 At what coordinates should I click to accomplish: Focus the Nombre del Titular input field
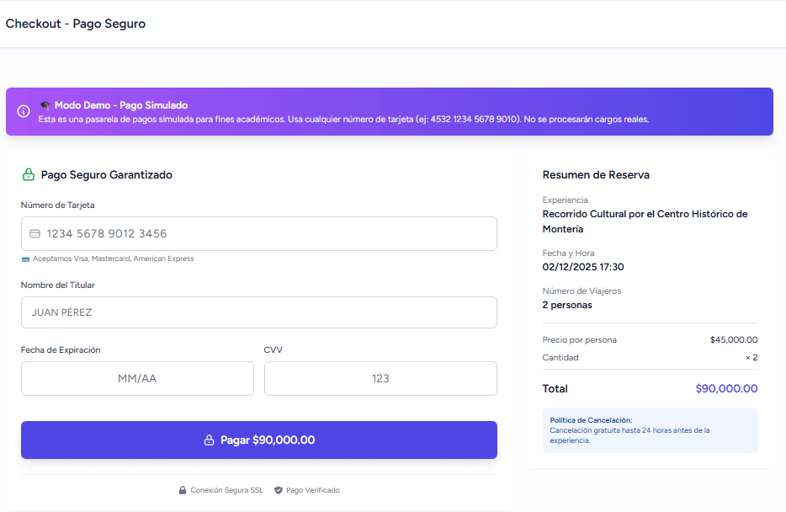259,312
